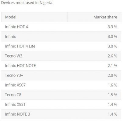The width and height of the screenshot is (123, 121).
Task: Click the Infinix X551 model name
Action: click(15, 104)
